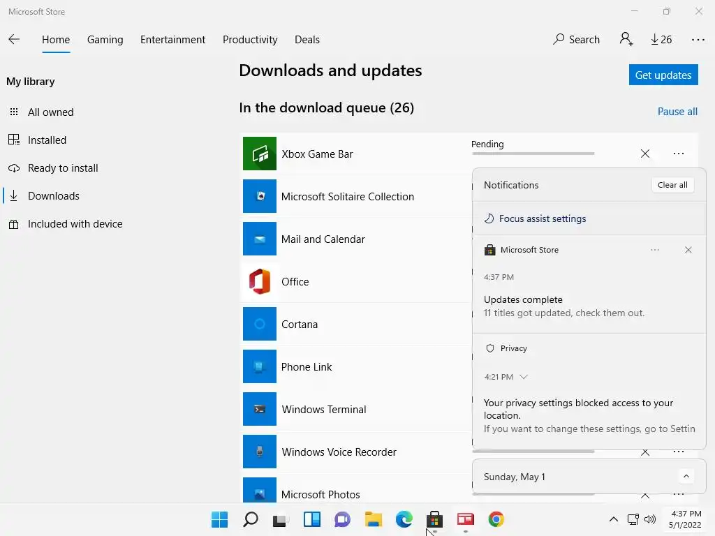Open Search in the store
Screen dimensions: 715x536
point(576,40)
